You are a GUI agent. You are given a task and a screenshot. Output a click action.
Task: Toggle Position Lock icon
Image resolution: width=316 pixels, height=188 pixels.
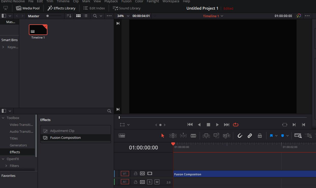(260, 136)
